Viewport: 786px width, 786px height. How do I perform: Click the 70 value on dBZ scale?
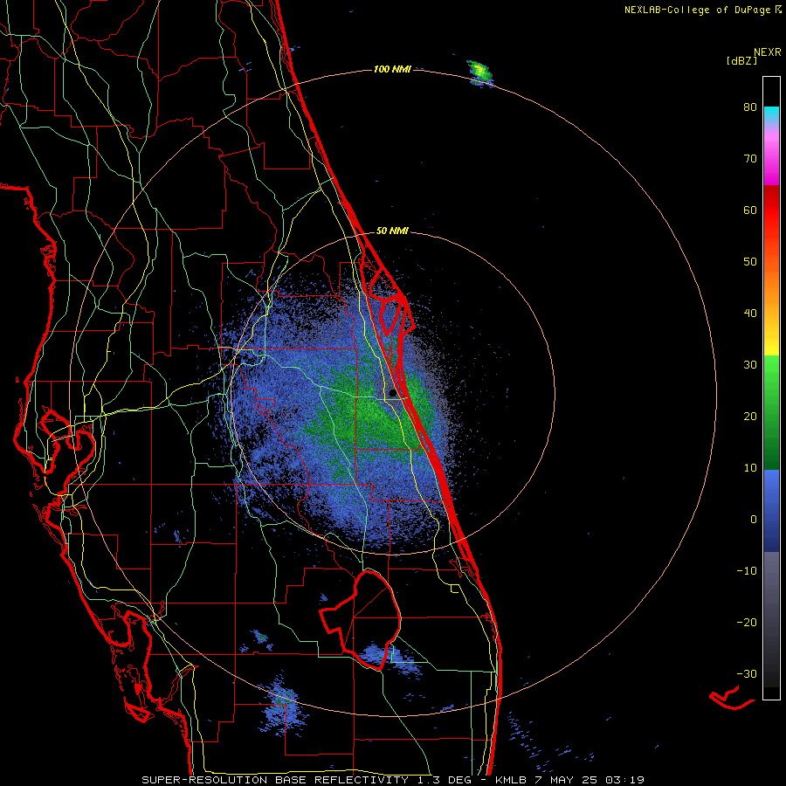pos(750,159)
